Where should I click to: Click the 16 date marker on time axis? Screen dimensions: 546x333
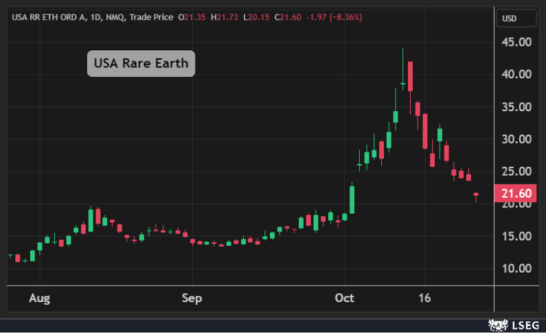(424, 298)
